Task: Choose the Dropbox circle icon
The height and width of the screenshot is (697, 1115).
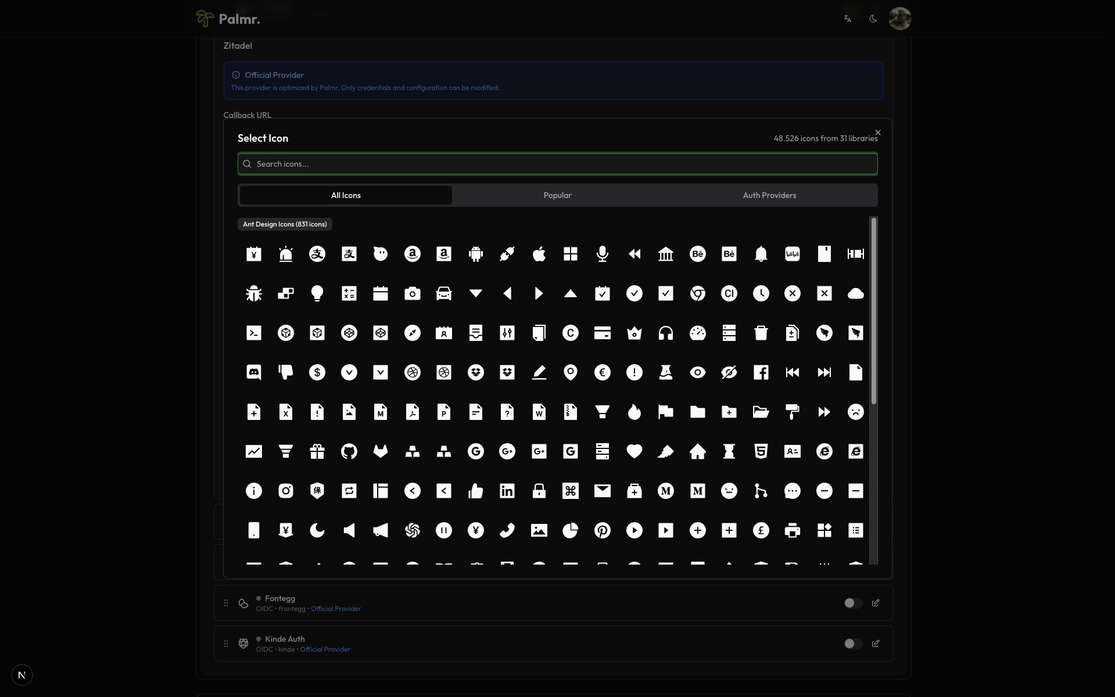Action: pos(475,372)
